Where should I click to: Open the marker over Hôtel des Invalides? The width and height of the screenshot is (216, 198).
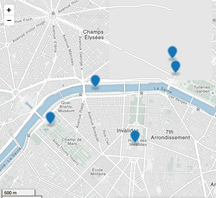tap(135, 137)
